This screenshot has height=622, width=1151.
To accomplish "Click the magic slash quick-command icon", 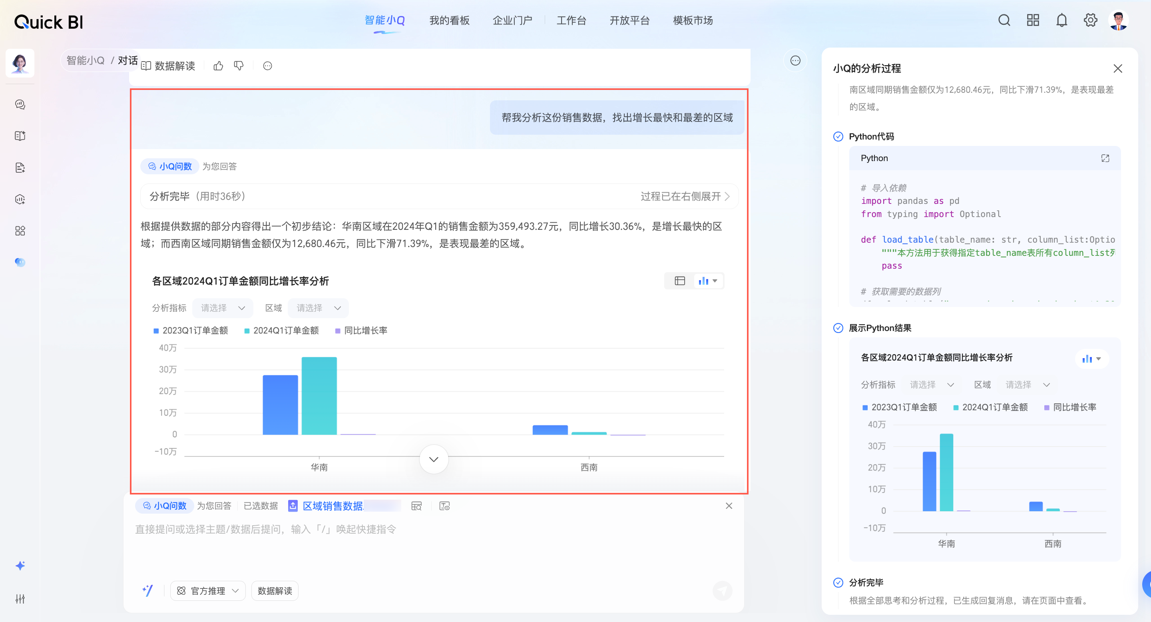I will 147,591.
